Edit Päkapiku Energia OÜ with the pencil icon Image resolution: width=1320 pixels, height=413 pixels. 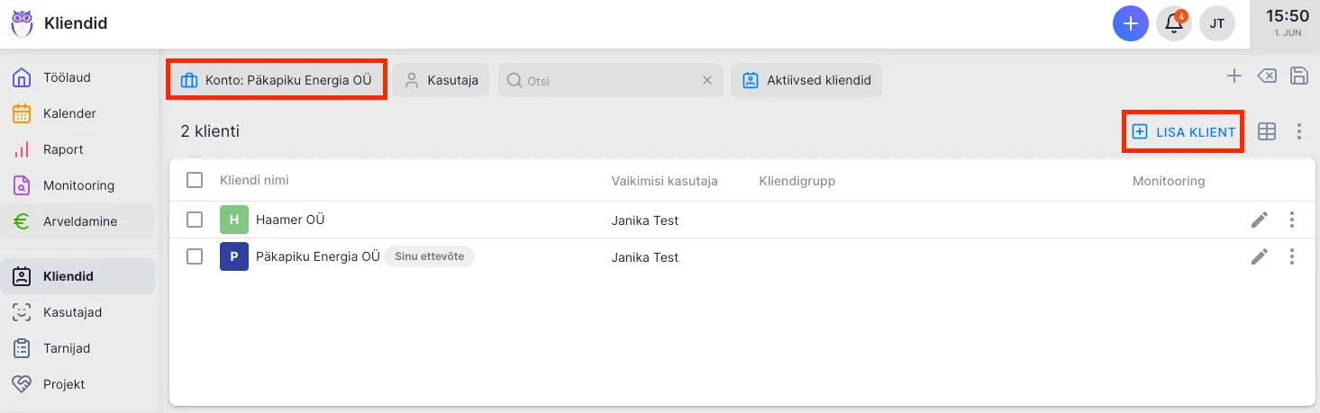pos(1260,256)
